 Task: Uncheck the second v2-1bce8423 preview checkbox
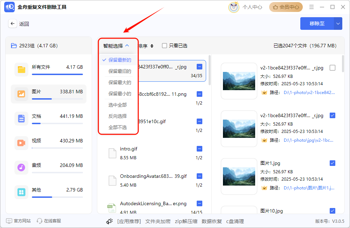(332, 115)
